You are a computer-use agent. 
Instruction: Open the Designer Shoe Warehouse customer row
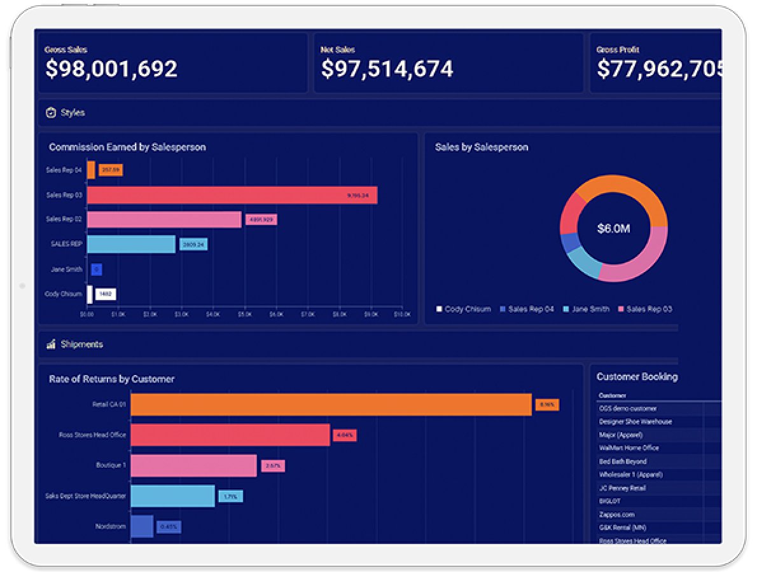636,422
